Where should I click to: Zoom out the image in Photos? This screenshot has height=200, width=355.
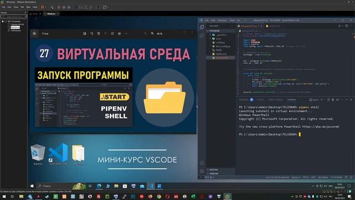(x=145, y=33)
